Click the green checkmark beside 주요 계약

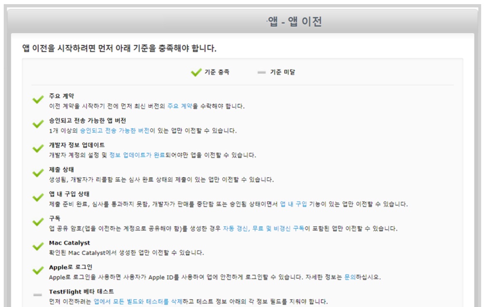pos(38,99)
